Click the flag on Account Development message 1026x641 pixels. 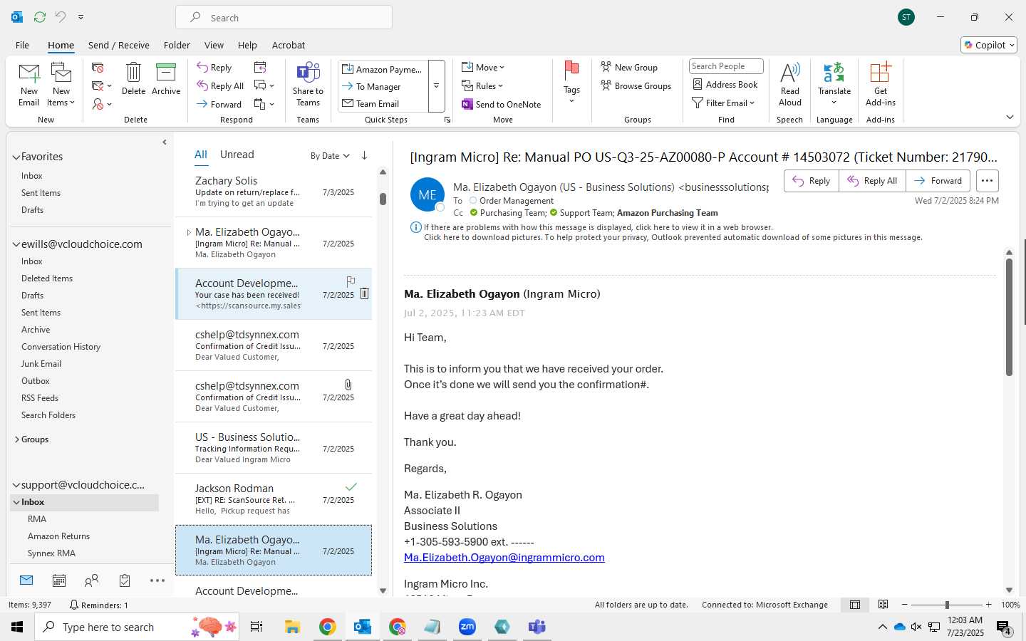point(351,282)
